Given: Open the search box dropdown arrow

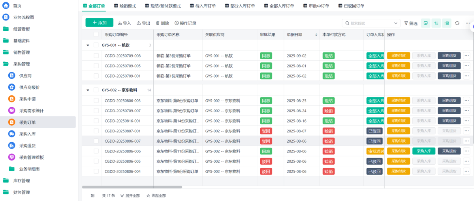Looking at the screenshot, I should point(396,23).
